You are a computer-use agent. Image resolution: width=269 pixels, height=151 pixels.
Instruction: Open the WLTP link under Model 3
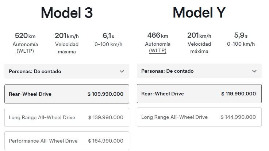point(25,51)
